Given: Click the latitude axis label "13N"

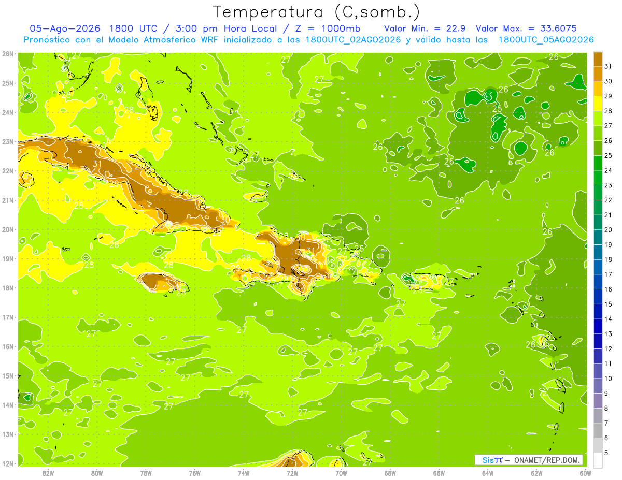Looking at the screenshot, I should pos(8,434).
